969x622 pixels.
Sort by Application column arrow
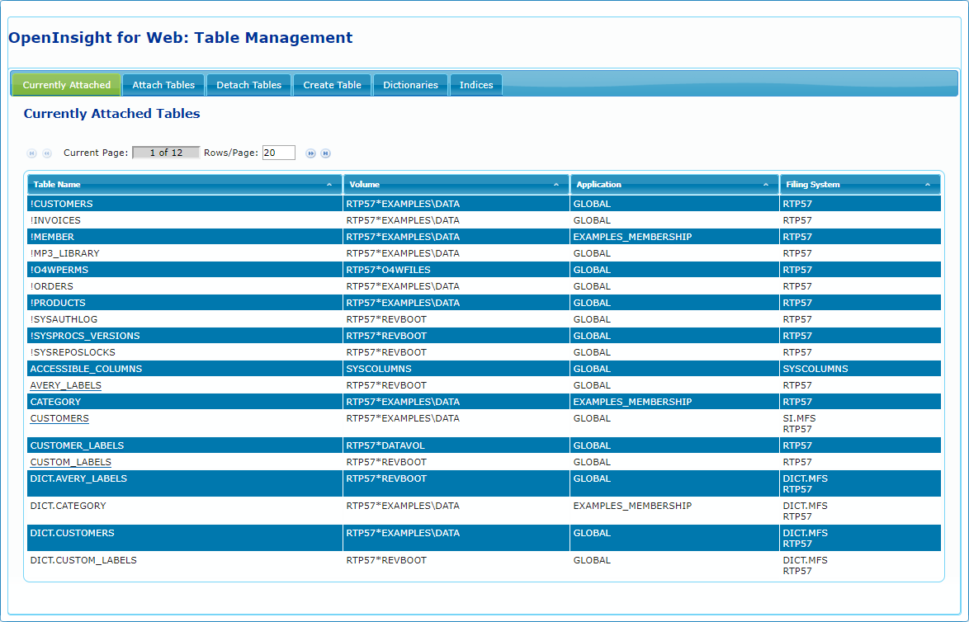click(x=766, y=185)
